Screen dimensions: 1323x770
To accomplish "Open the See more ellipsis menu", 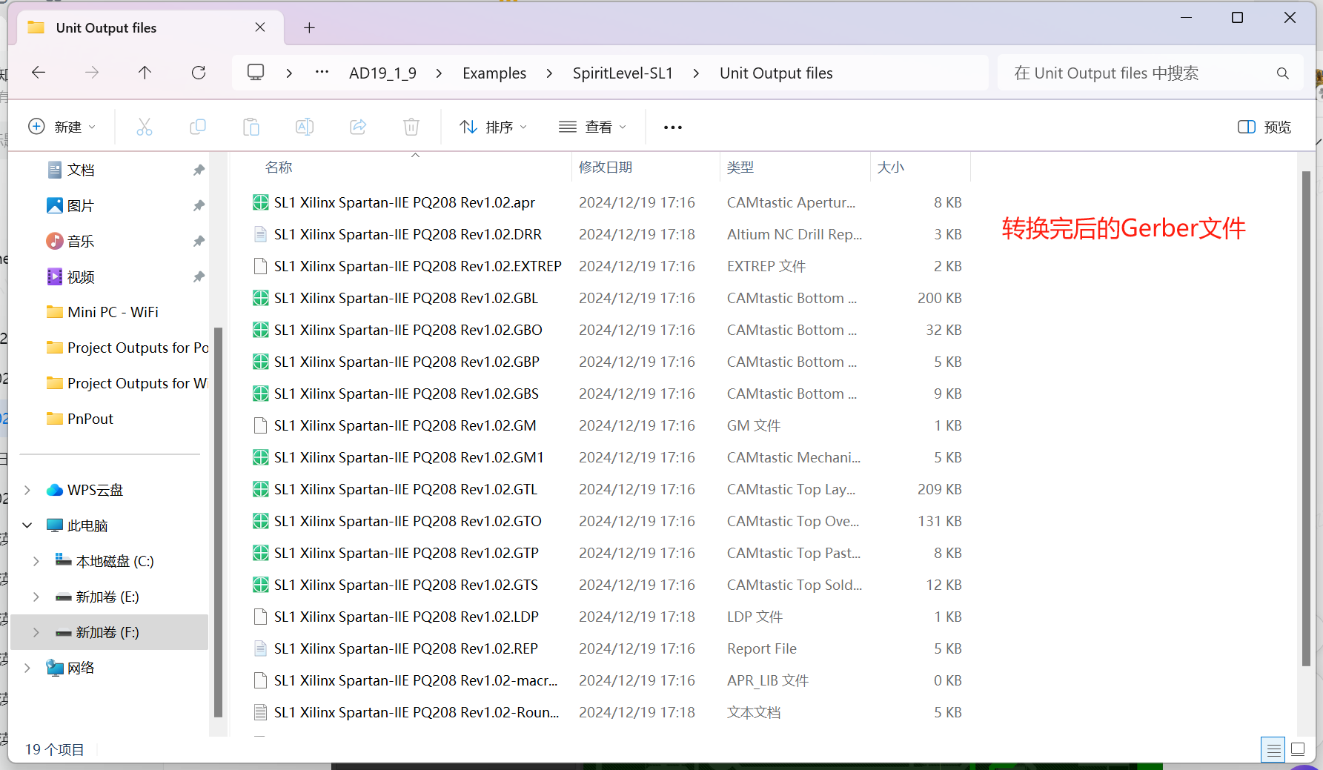I will [x=673, y=127].
